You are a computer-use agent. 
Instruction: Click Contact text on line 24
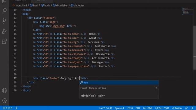click(x=104, y=66)
